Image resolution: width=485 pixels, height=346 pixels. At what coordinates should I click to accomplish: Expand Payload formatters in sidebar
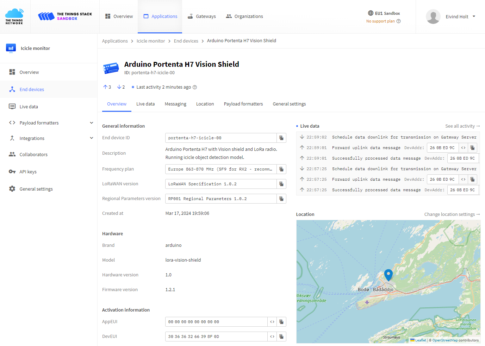pyautogui.click(x=91, y=123)
